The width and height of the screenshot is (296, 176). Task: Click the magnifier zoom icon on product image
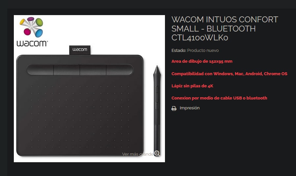pos(157,153)
